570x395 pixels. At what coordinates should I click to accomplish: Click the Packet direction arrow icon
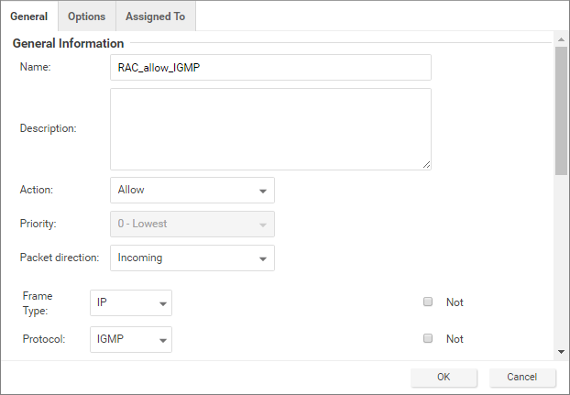[263, 259]
